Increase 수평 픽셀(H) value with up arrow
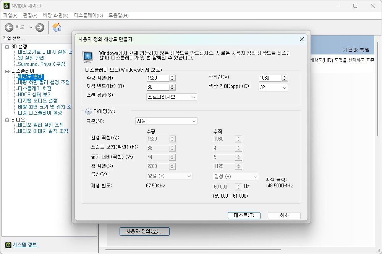382x254 pixels. 172,77
